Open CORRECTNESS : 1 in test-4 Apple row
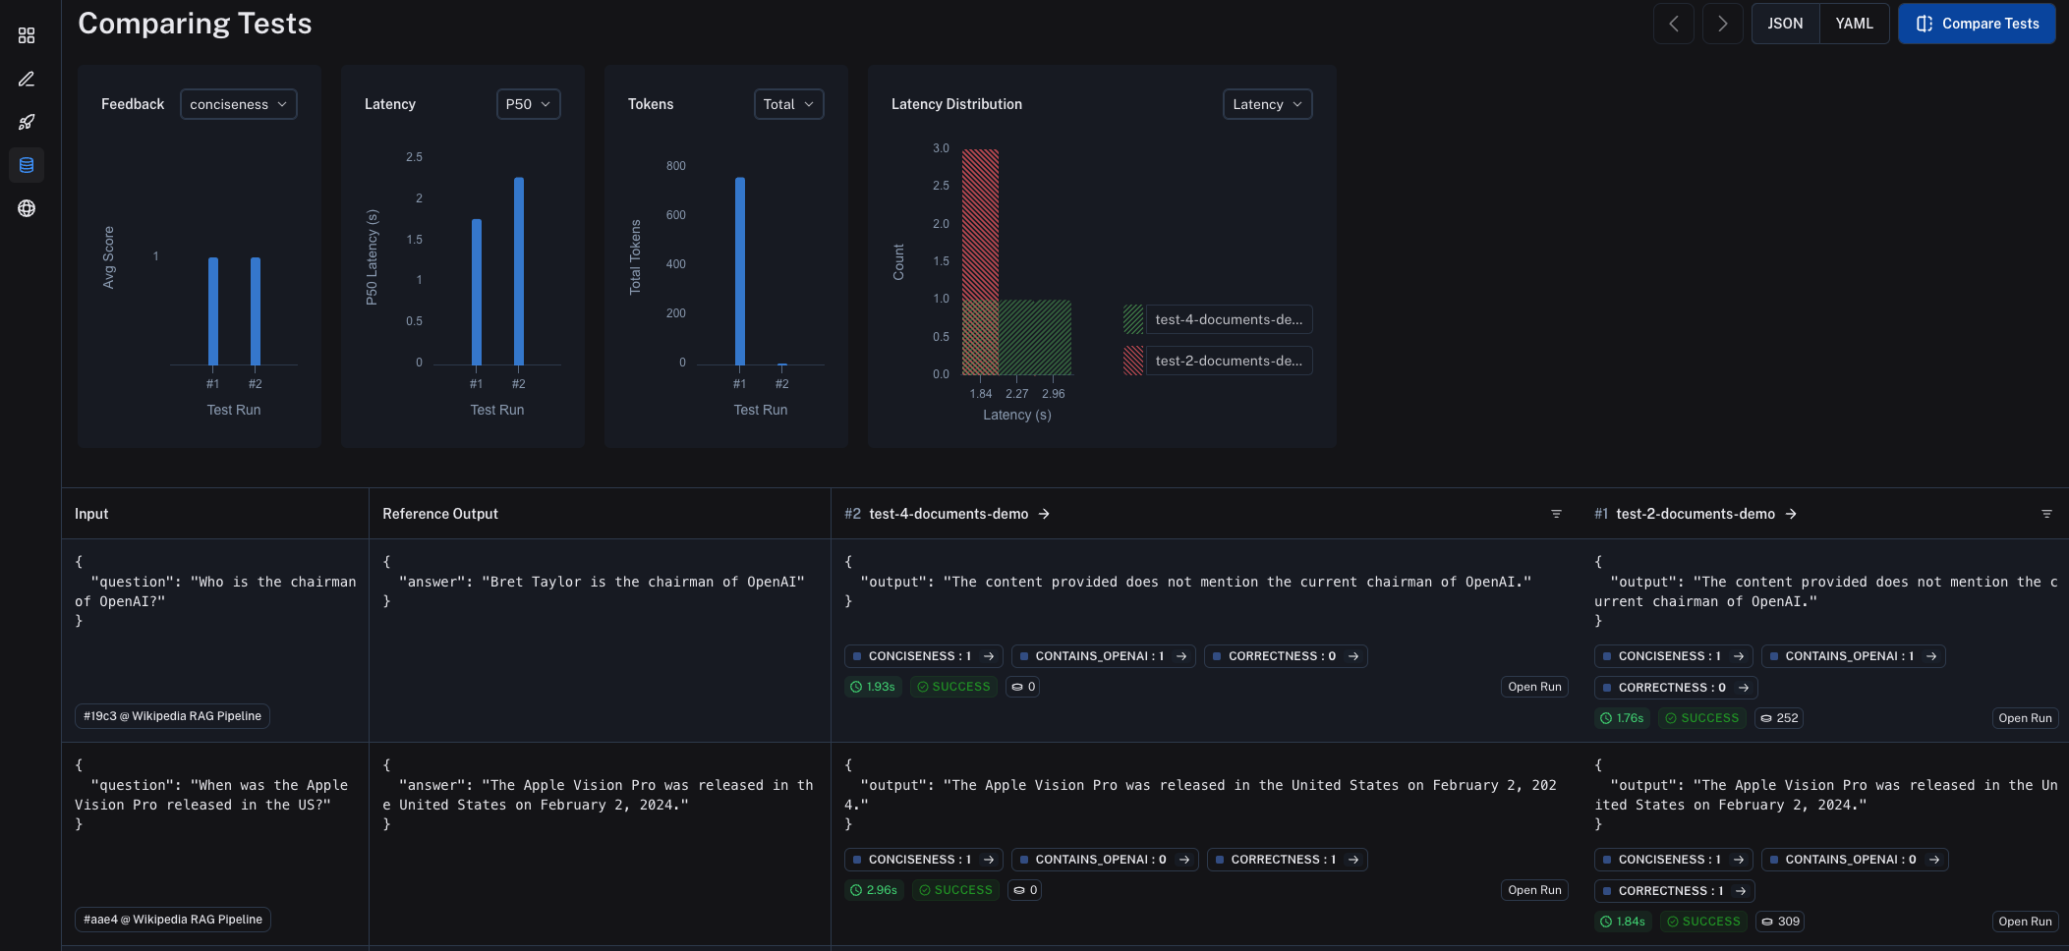This screenshot has width=2069, height=951. [x=1288, y=860]
